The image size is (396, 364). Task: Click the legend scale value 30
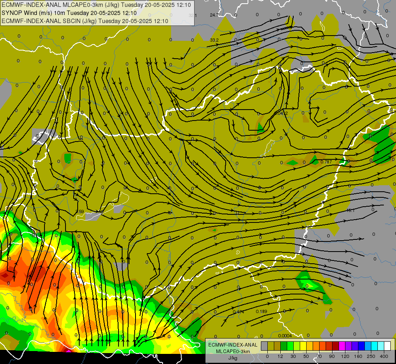pyautogui.click(x=293, y=356)
